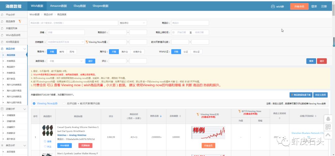This screenshot has width=335, height=156.
Task: Click the sort arrows on 总收藏数 column
Action: click(180, 116)
